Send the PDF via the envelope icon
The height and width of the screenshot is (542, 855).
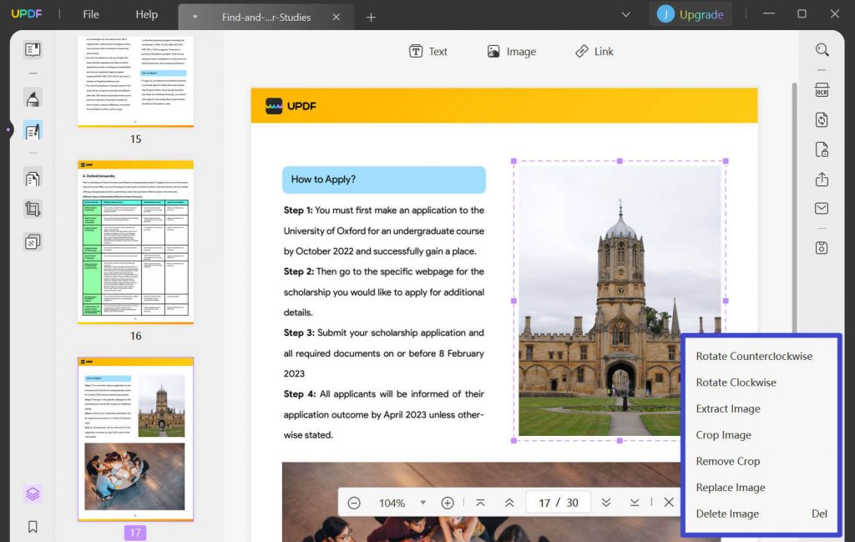(x=822, y=208)
